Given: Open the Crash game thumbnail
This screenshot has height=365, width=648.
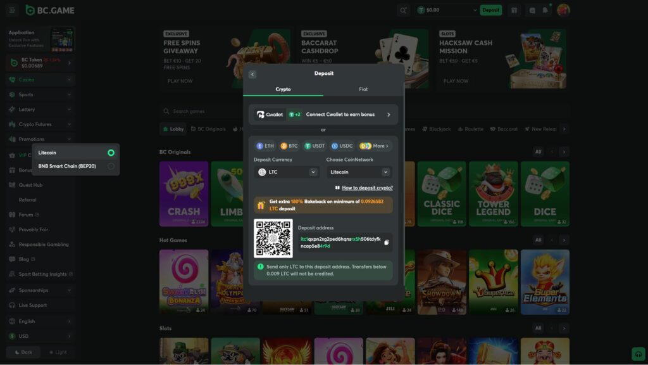Looking at the screenshot, I should (184, 194).
